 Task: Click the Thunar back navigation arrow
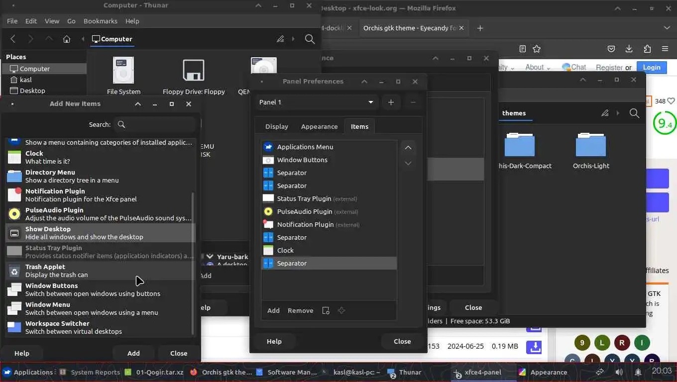pos(13,39)
